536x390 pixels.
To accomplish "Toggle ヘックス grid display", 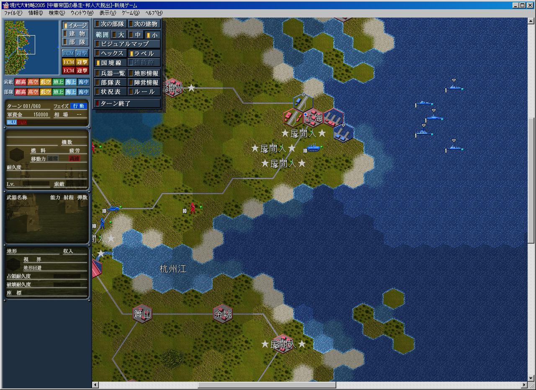I will pos(111,54).
